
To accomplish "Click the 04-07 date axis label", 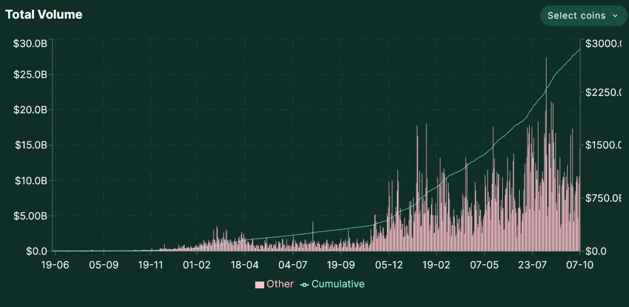I will pos(292,265).
